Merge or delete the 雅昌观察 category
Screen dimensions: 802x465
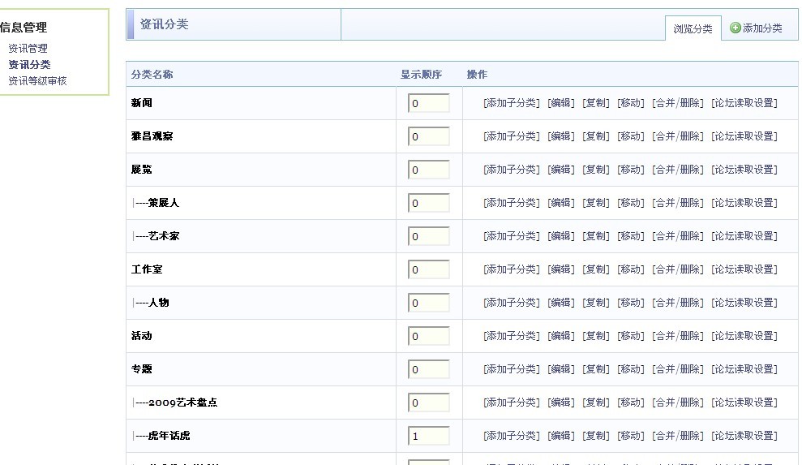pos(678,136)
